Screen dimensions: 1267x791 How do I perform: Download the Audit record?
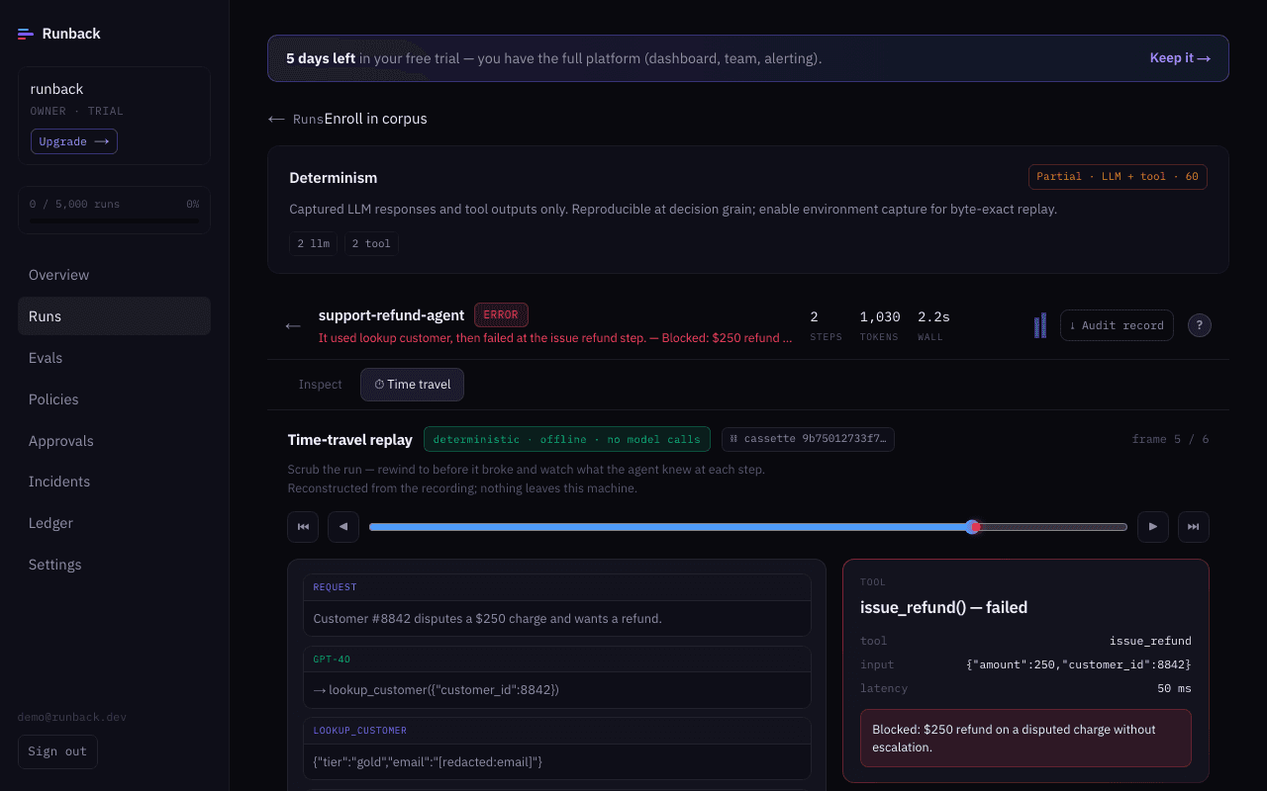(1117, 325)
